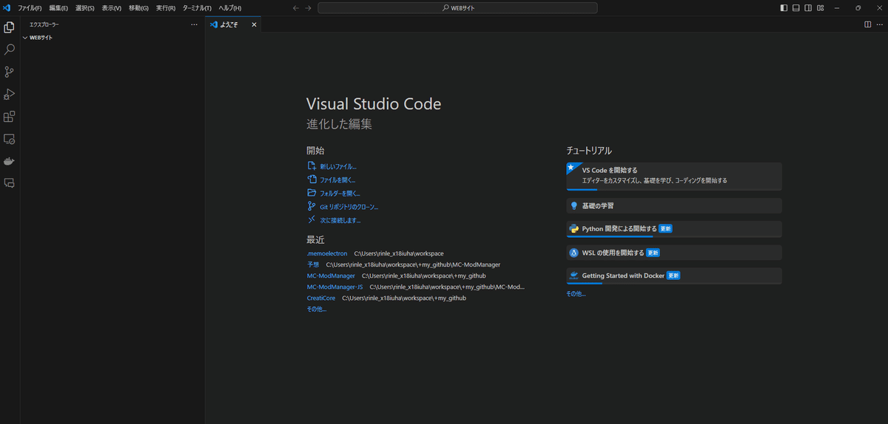Click the VS Code logo in title bar
Image resolution: width=888 pixels, height=424 pixels.
7,7
